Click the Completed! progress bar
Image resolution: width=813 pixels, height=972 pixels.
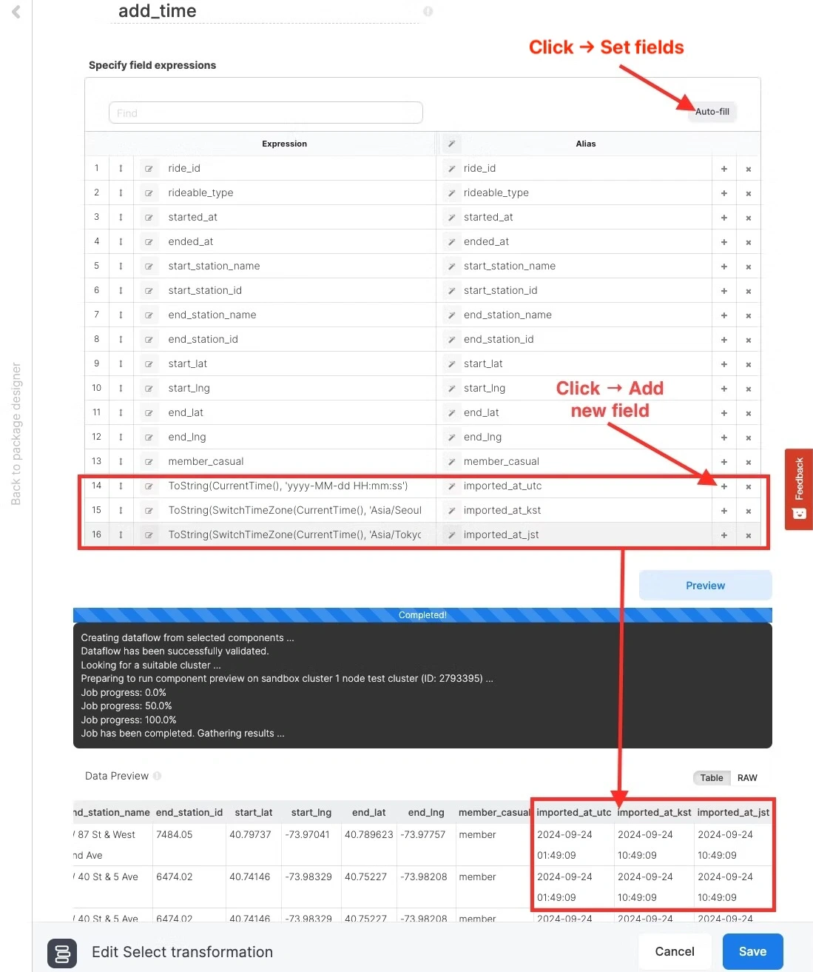coord(422,615)
